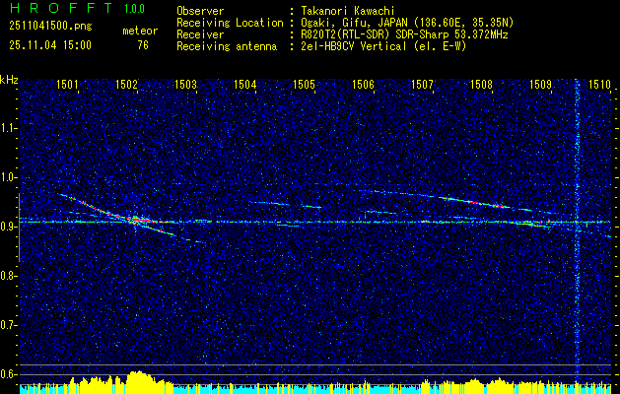Click the gray frequency range bar at left edge
620x394 pixels.
[19, 228]
